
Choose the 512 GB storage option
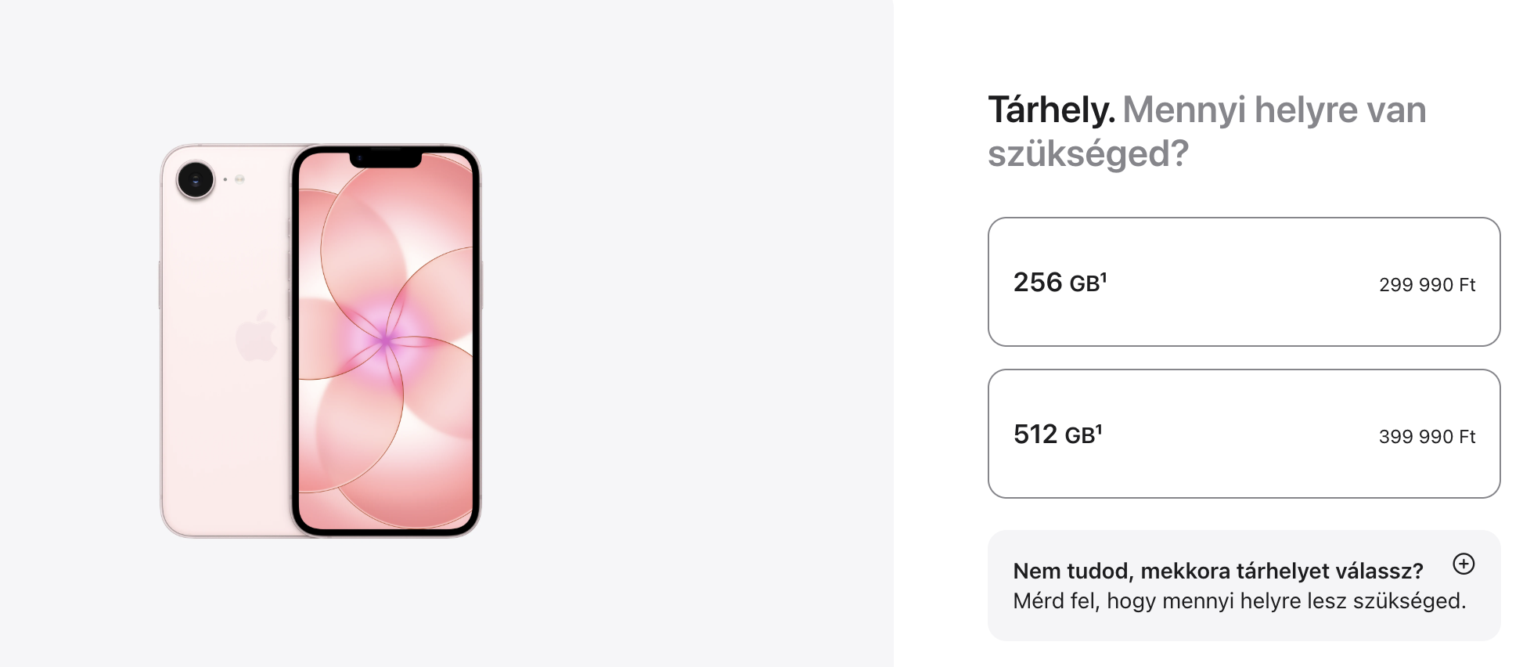click(1243, 434)
